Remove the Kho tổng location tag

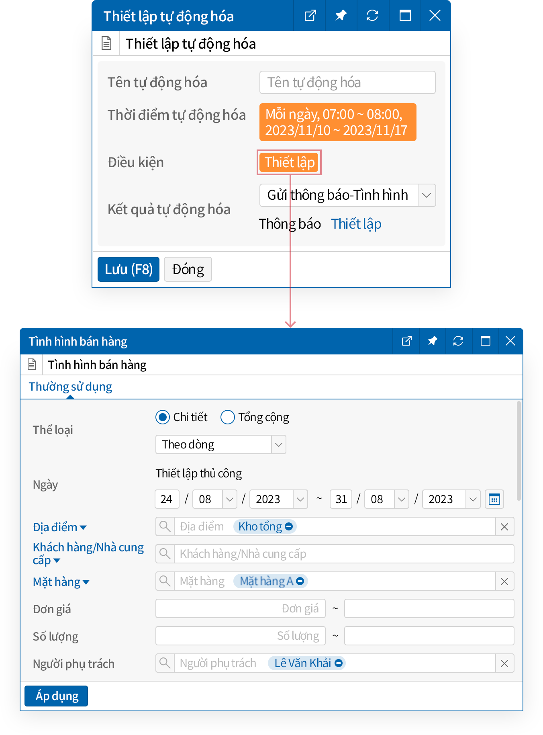(289, 526)
